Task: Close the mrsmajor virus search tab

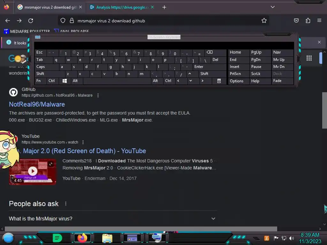Action: (x=80, y=7)
